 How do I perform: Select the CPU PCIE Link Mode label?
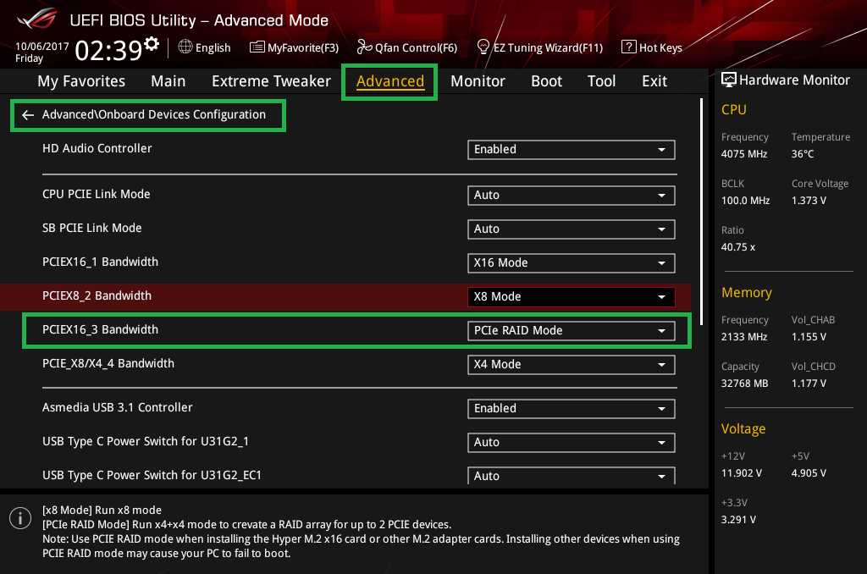pos(97,194)
